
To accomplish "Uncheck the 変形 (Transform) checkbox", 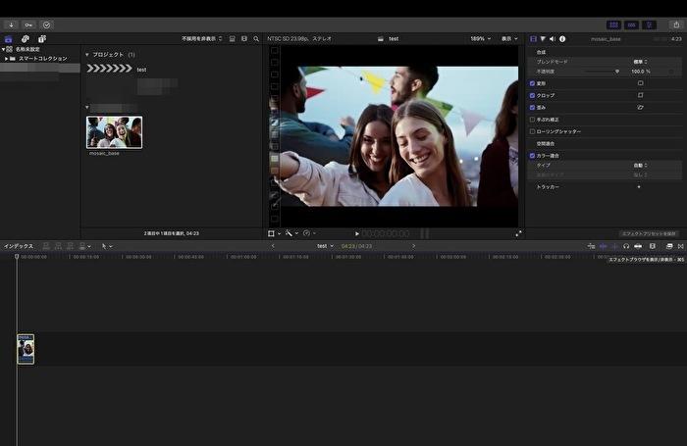I will point(533,83).
